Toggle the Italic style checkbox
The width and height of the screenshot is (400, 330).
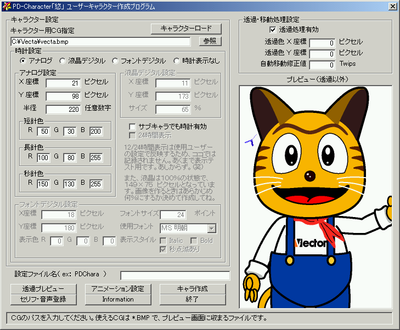(x=163, y=241)
